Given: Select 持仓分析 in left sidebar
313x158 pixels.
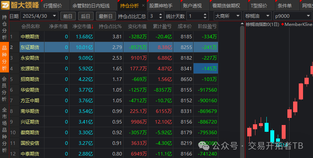Looking at the screenshot, I should [4, 27].
